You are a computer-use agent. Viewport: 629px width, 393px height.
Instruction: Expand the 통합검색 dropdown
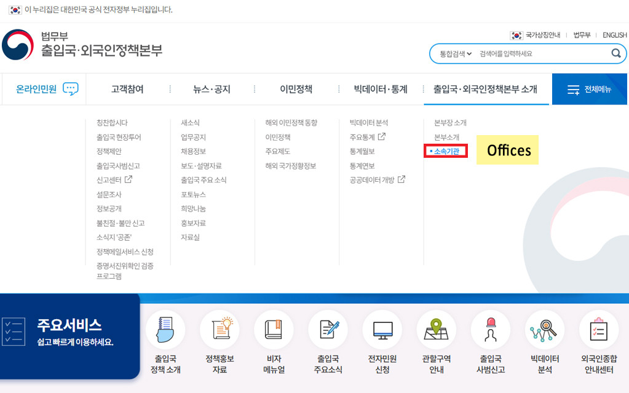pyautogui.click(x=455, y=54)
